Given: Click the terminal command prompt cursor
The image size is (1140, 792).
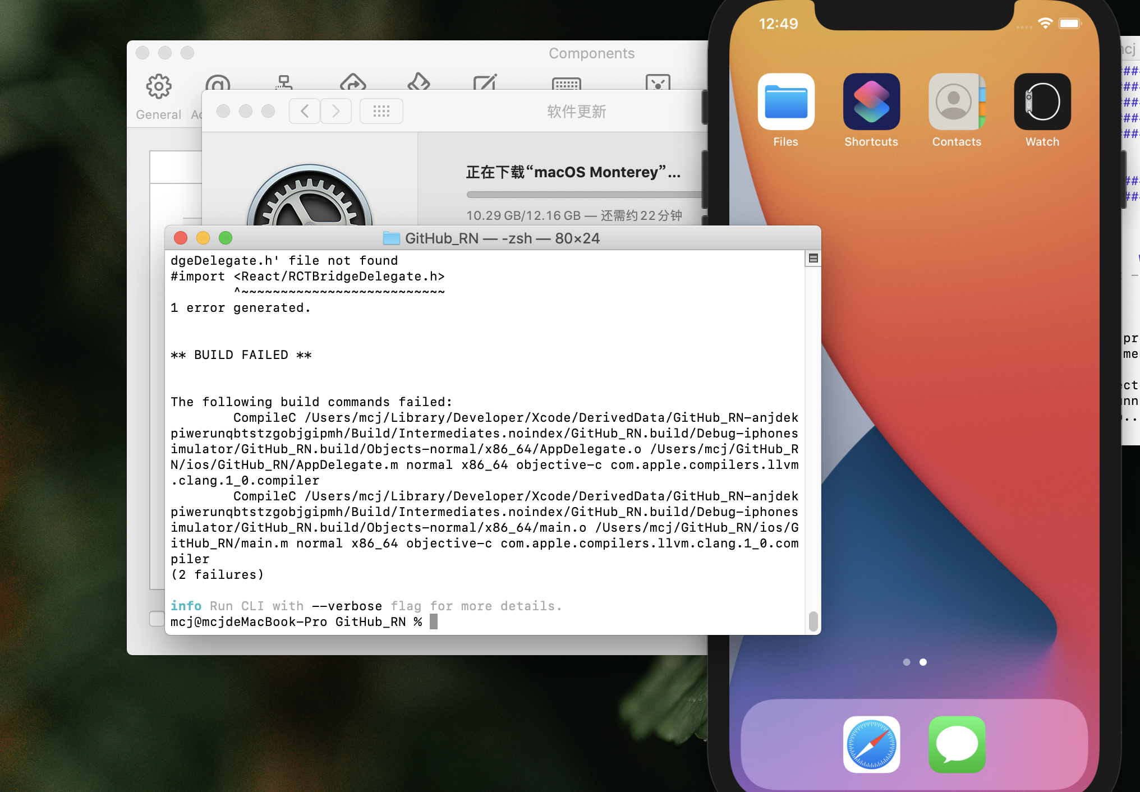Looking at the screenshot, I should click(x=433, y=621).
